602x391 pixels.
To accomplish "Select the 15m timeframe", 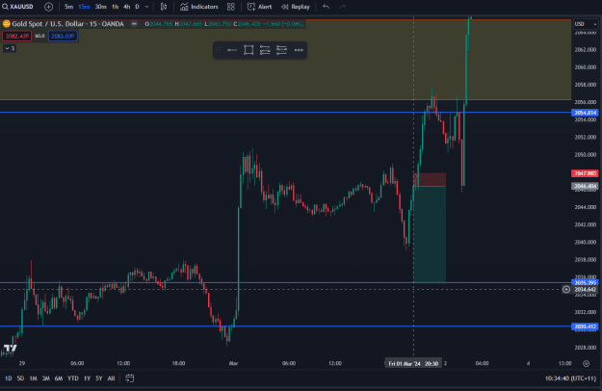I will (x=84, y=7).
